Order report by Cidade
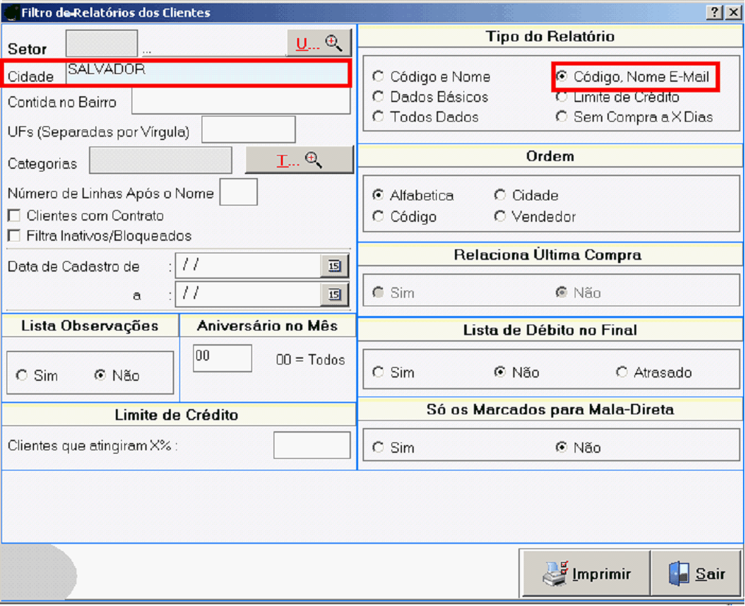The width and height of the screenshot is (745, 606). (x=500, y=196)
